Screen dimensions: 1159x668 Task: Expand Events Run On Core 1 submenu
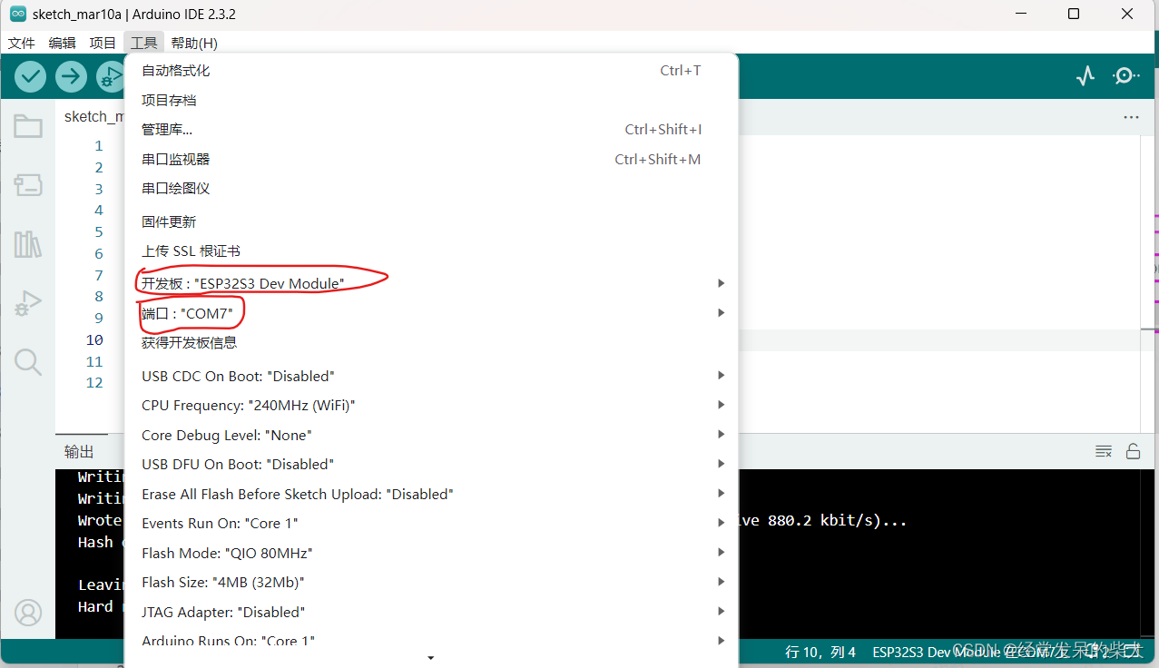click(431, 523)
